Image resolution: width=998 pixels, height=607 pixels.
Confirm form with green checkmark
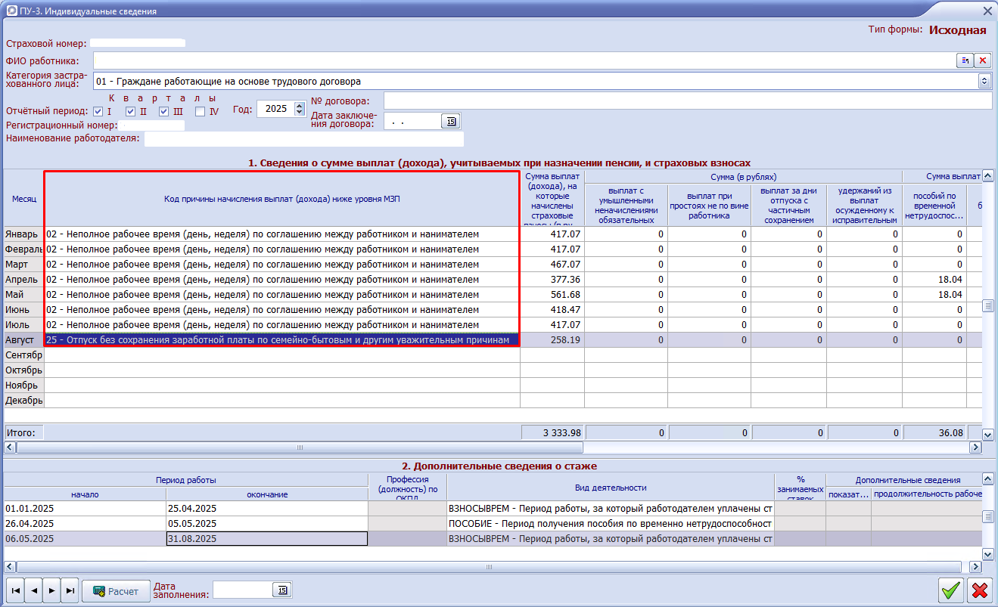(x=951, y=590)
